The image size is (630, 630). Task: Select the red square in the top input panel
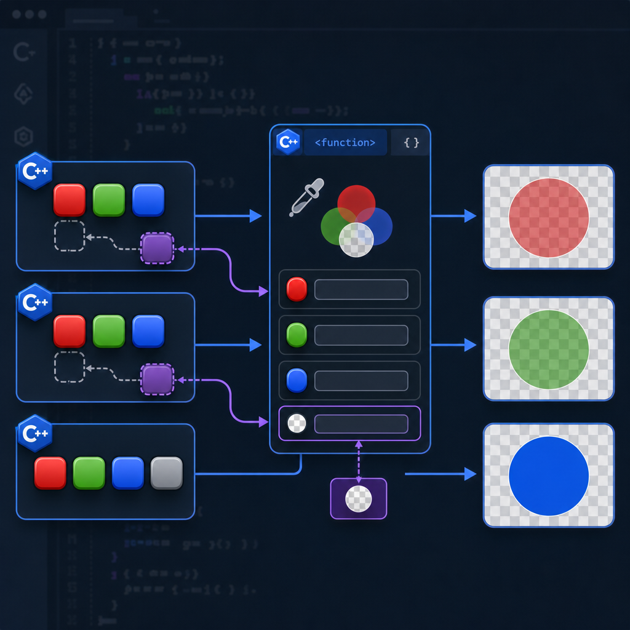click(x=70, y=200)
